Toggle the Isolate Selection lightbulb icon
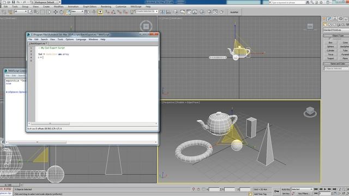This screenshot has width=349, height=196. [x=193, y=189]
